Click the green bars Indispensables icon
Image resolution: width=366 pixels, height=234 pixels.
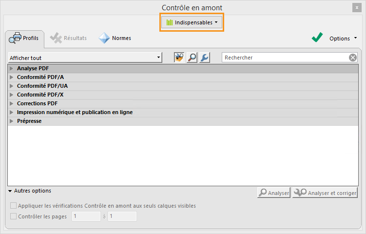[x=170, y=22]
